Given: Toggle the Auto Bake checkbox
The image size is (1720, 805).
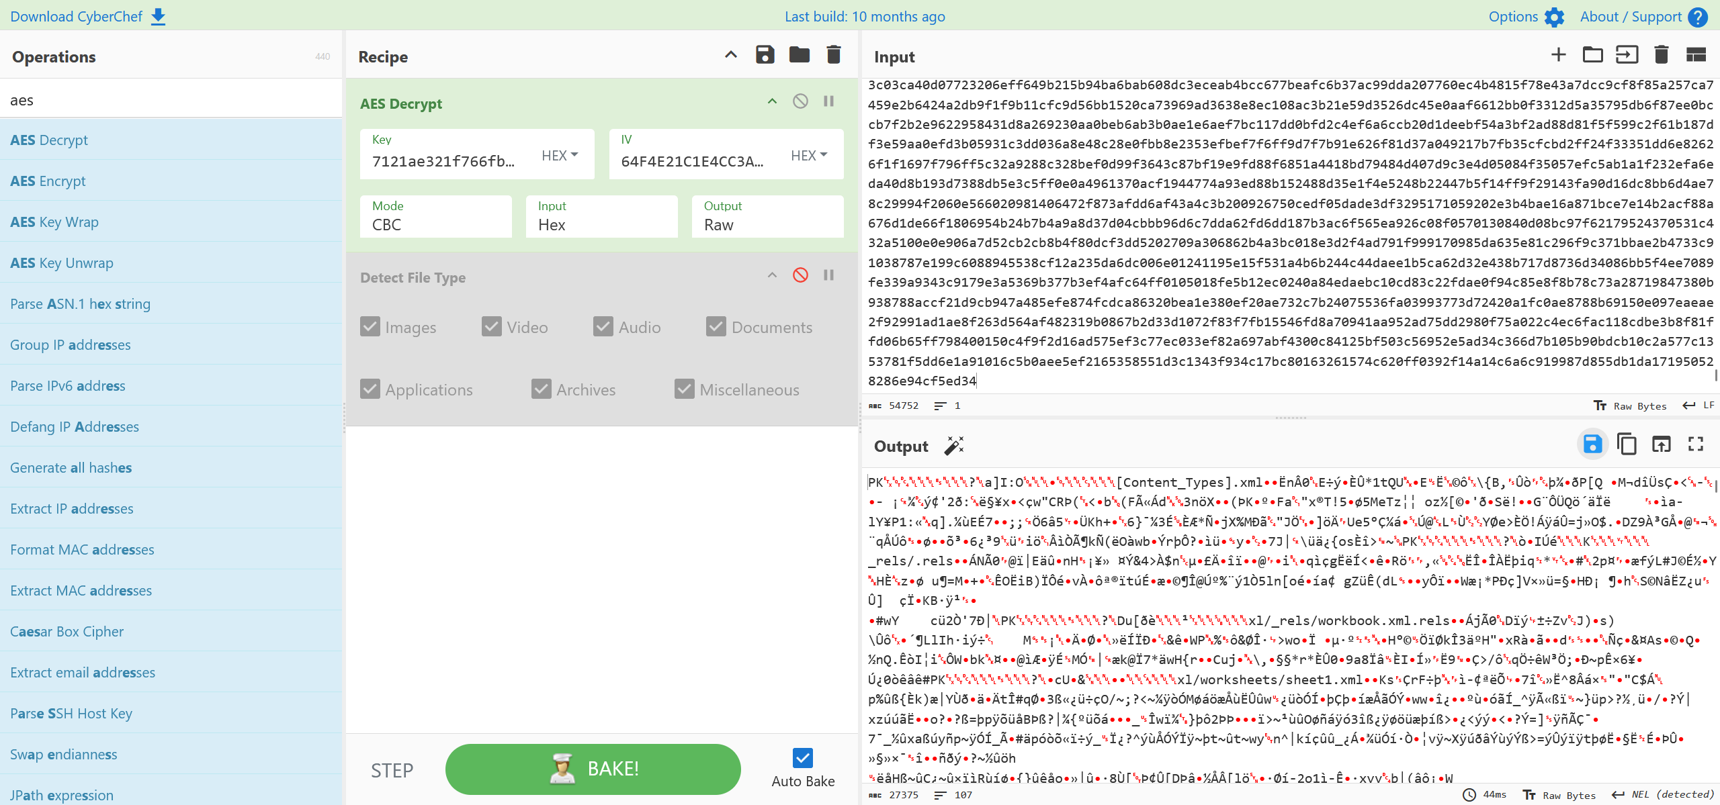Looking at the screenshot, I should point(802,758).
